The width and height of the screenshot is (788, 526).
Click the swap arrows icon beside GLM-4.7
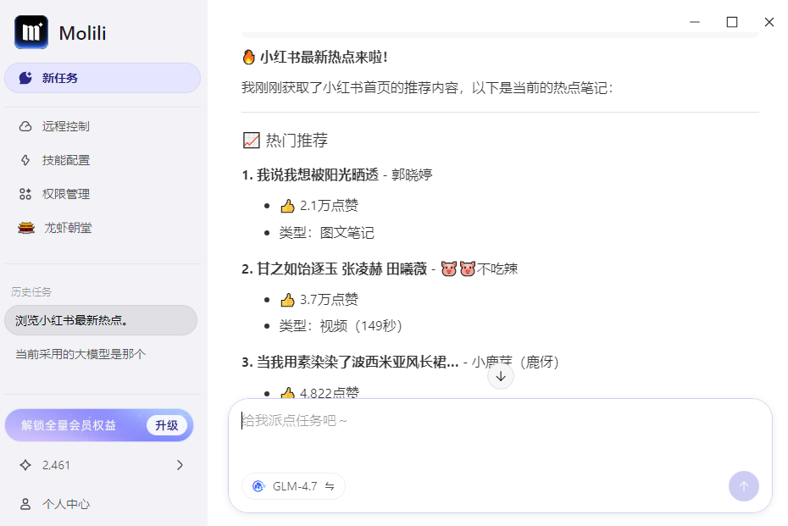[330, 486]
